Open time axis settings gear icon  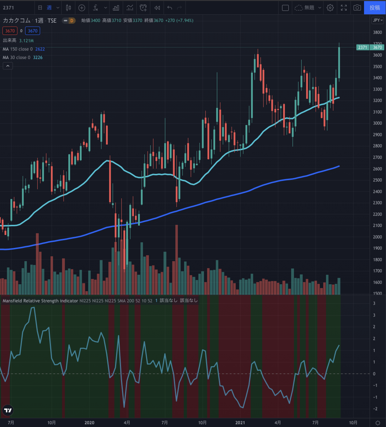[377, 422]
